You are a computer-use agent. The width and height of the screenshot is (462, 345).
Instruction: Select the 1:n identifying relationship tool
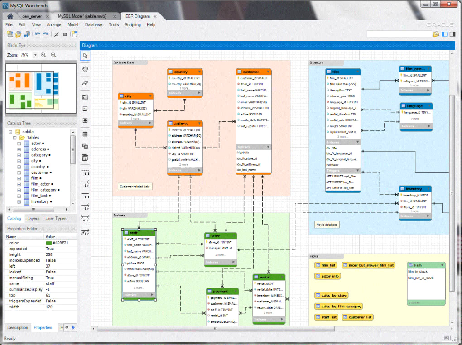[85, 206]
